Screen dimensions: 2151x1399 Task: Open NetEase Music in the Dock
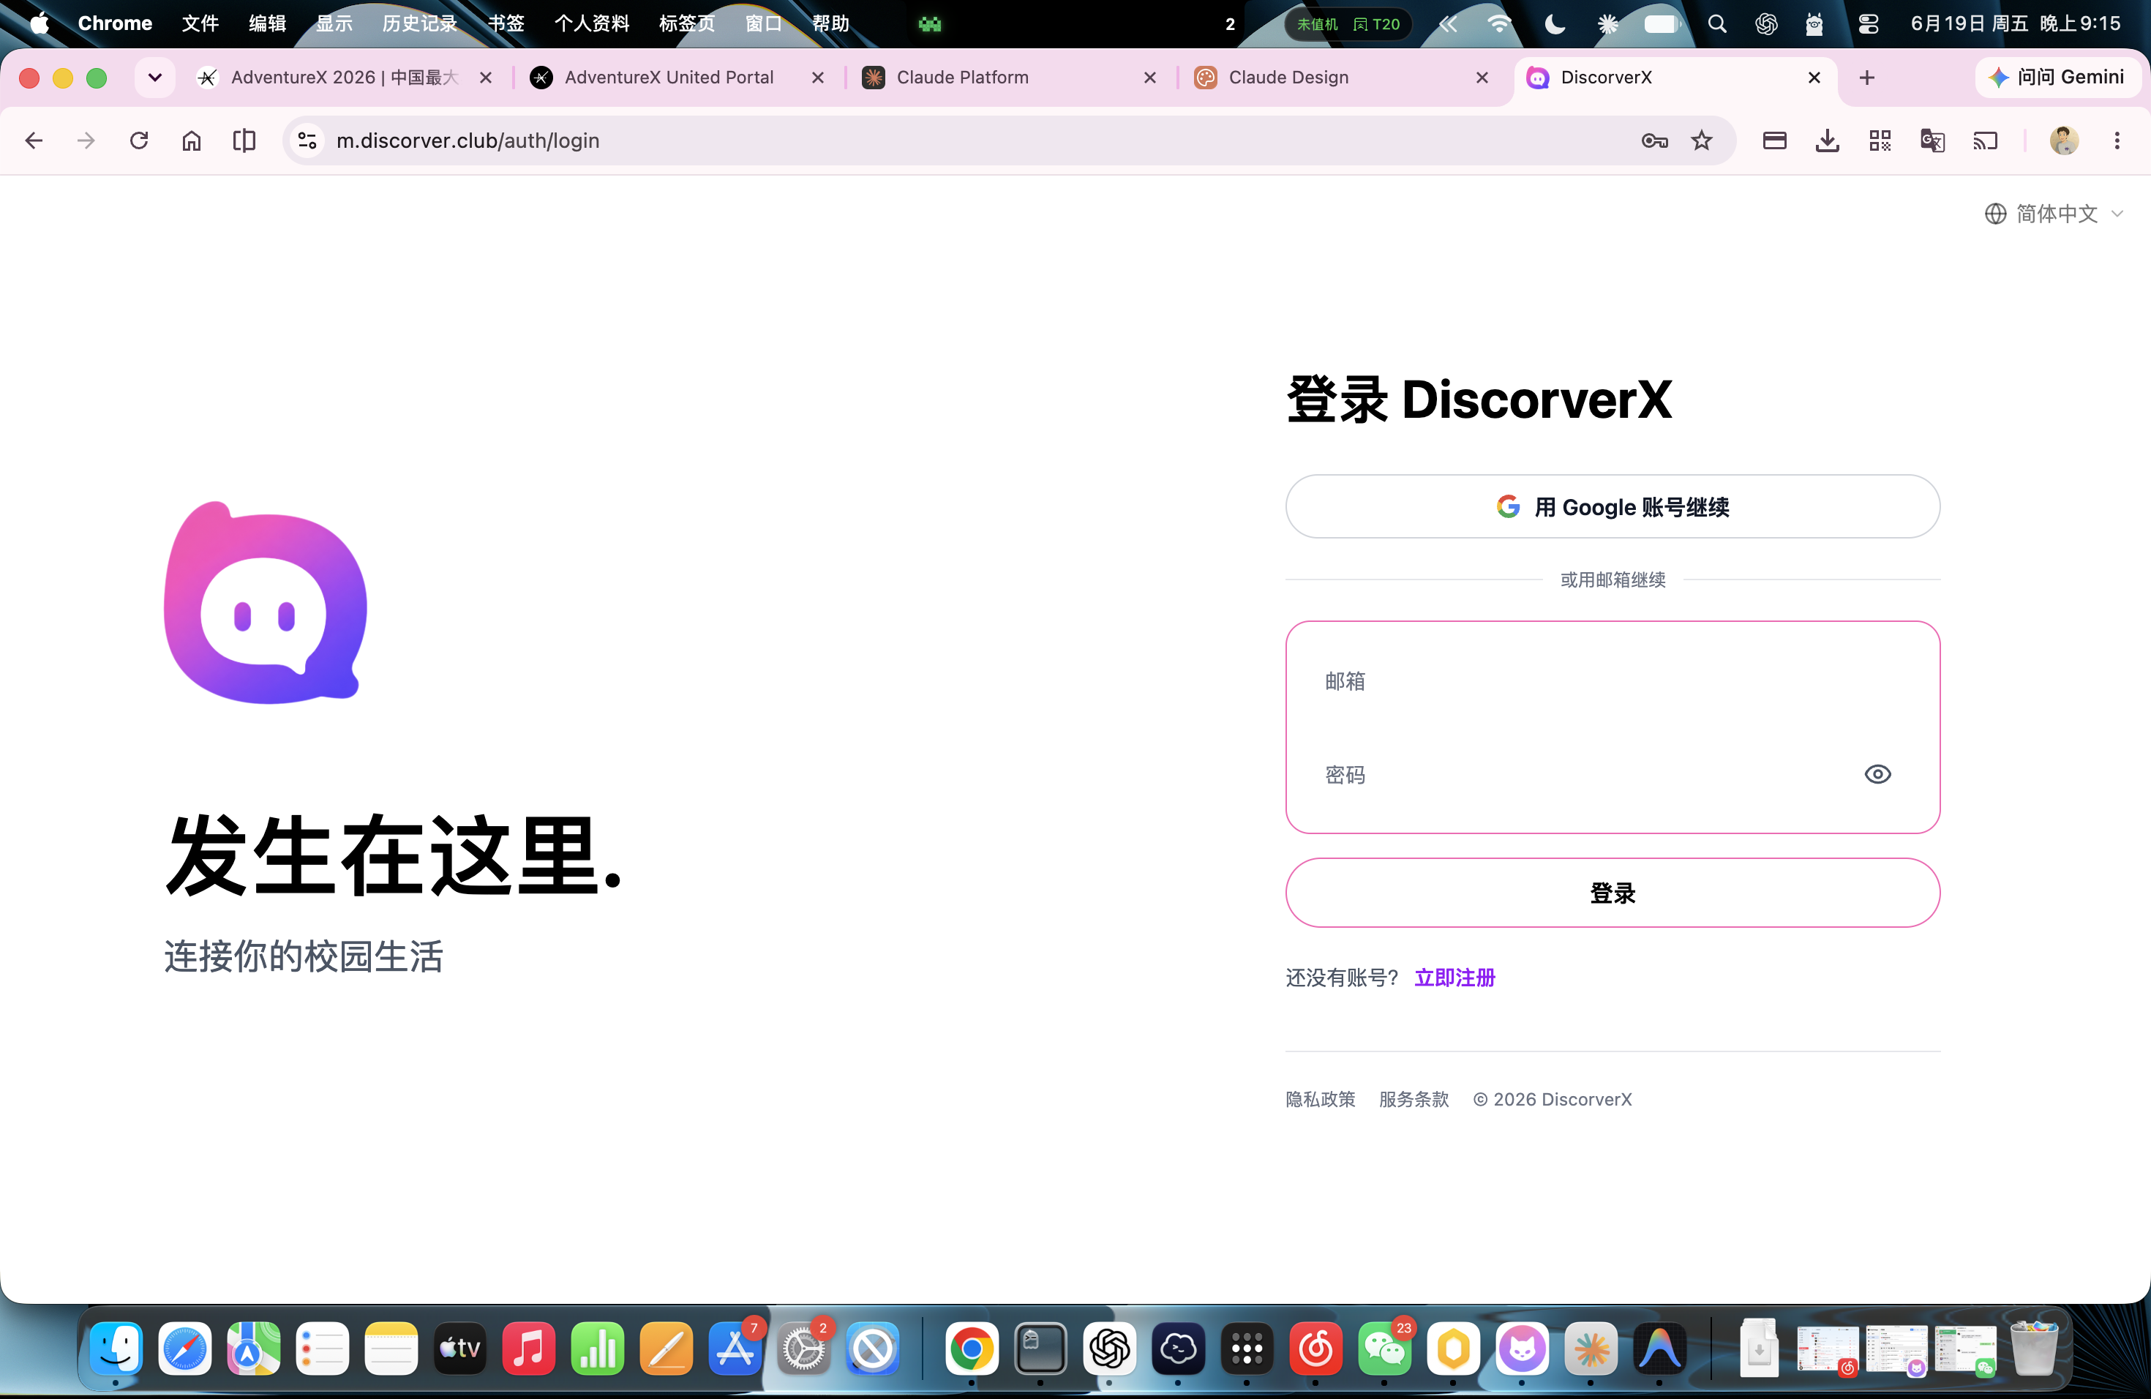pyautogui.click(x=1315, y=1349)
